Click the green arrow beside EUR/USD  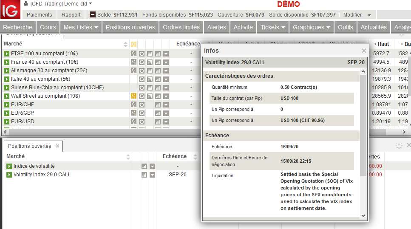[6, 122]
